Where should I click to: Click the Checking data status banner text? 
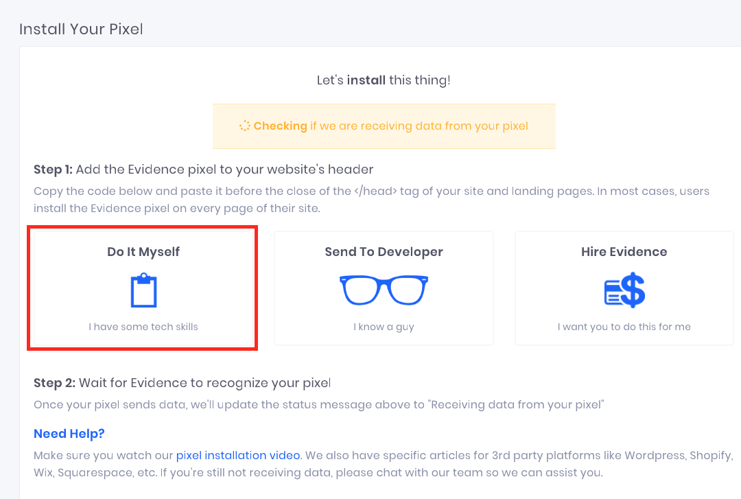[391, 126]
